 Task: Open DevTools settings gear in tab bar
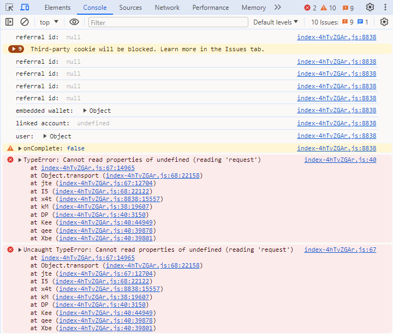pyautogui.click(x=370, y=8)
